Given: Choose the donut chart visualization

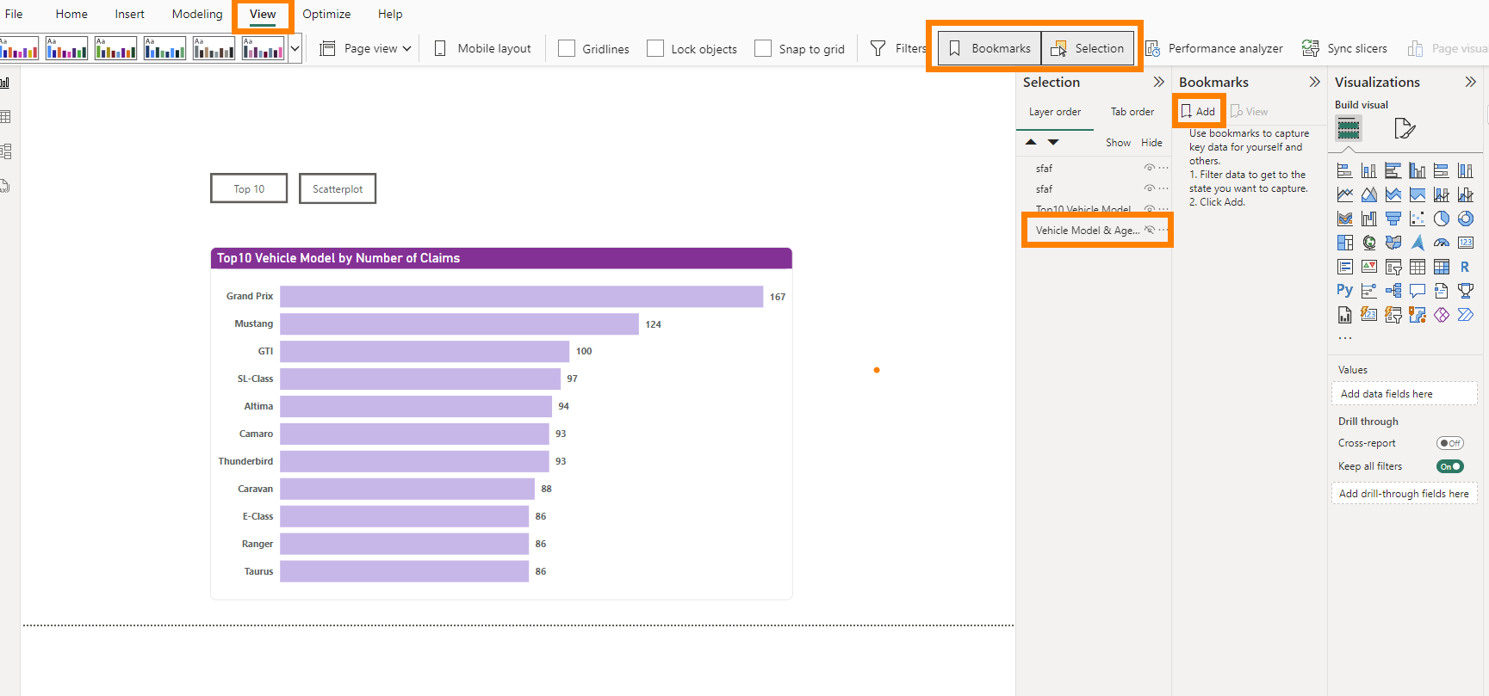Looking at the screenshot, I should [x=1466, y=219].
